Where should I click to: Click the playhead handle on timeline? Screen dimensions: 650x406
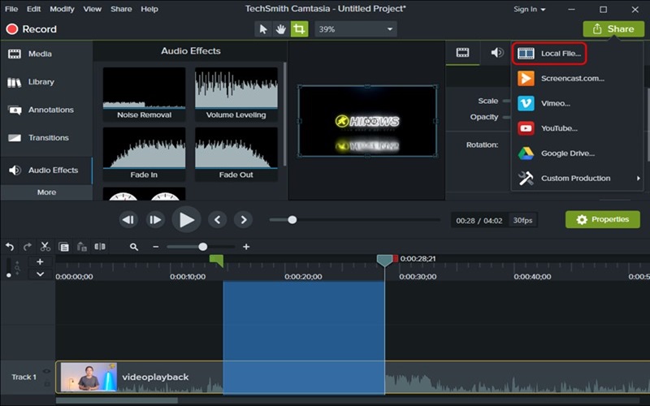click(x=384, y=261)
